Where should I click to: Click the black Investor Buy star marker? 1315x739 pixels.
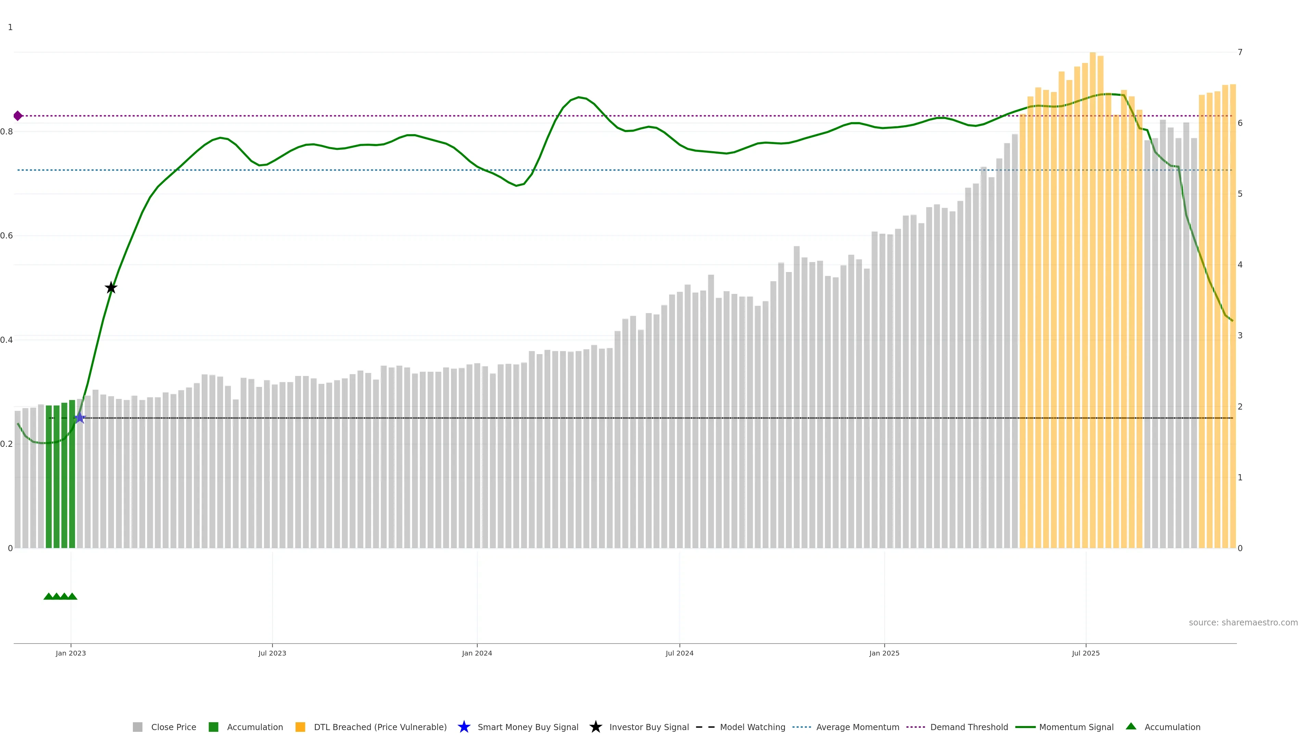tap(111, 288)
